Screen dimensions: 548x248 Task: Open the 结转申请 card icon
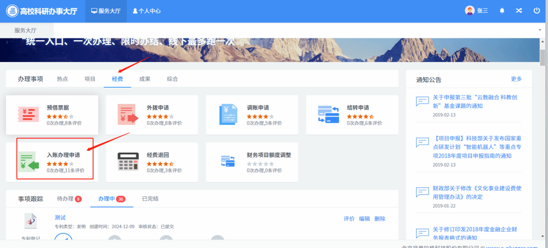pyautogui.click(x=328, y=115)
